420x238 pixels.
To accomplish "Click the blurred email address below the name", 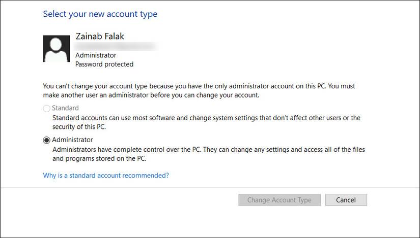I will click(x=115, y=46).
